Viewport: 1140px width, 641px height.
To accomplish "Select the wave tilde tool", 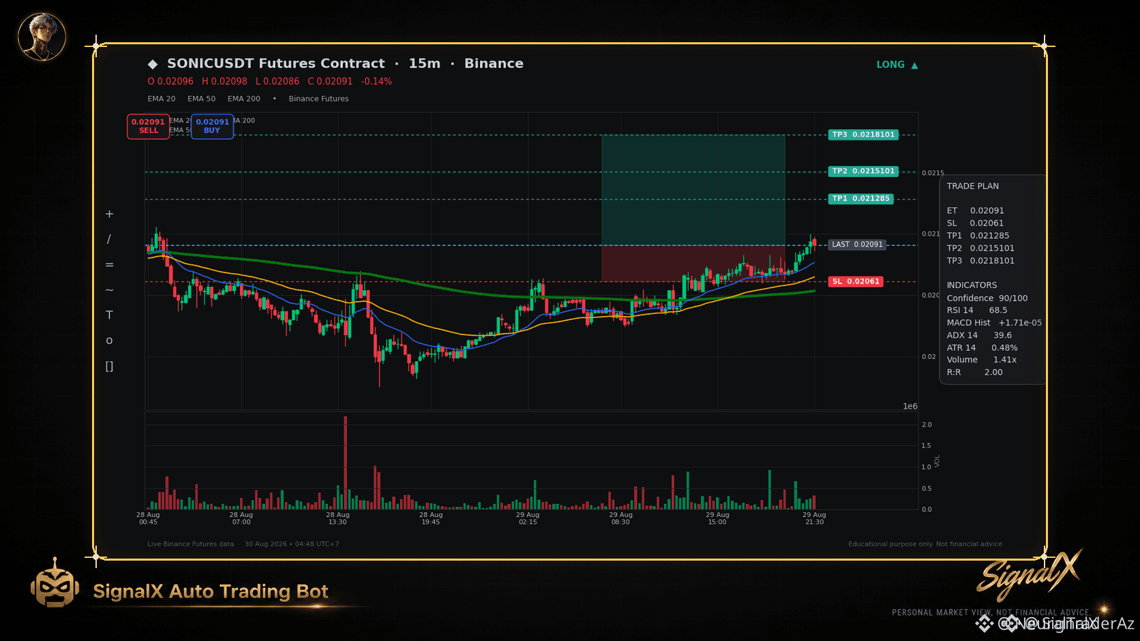I will coord(109,290).
